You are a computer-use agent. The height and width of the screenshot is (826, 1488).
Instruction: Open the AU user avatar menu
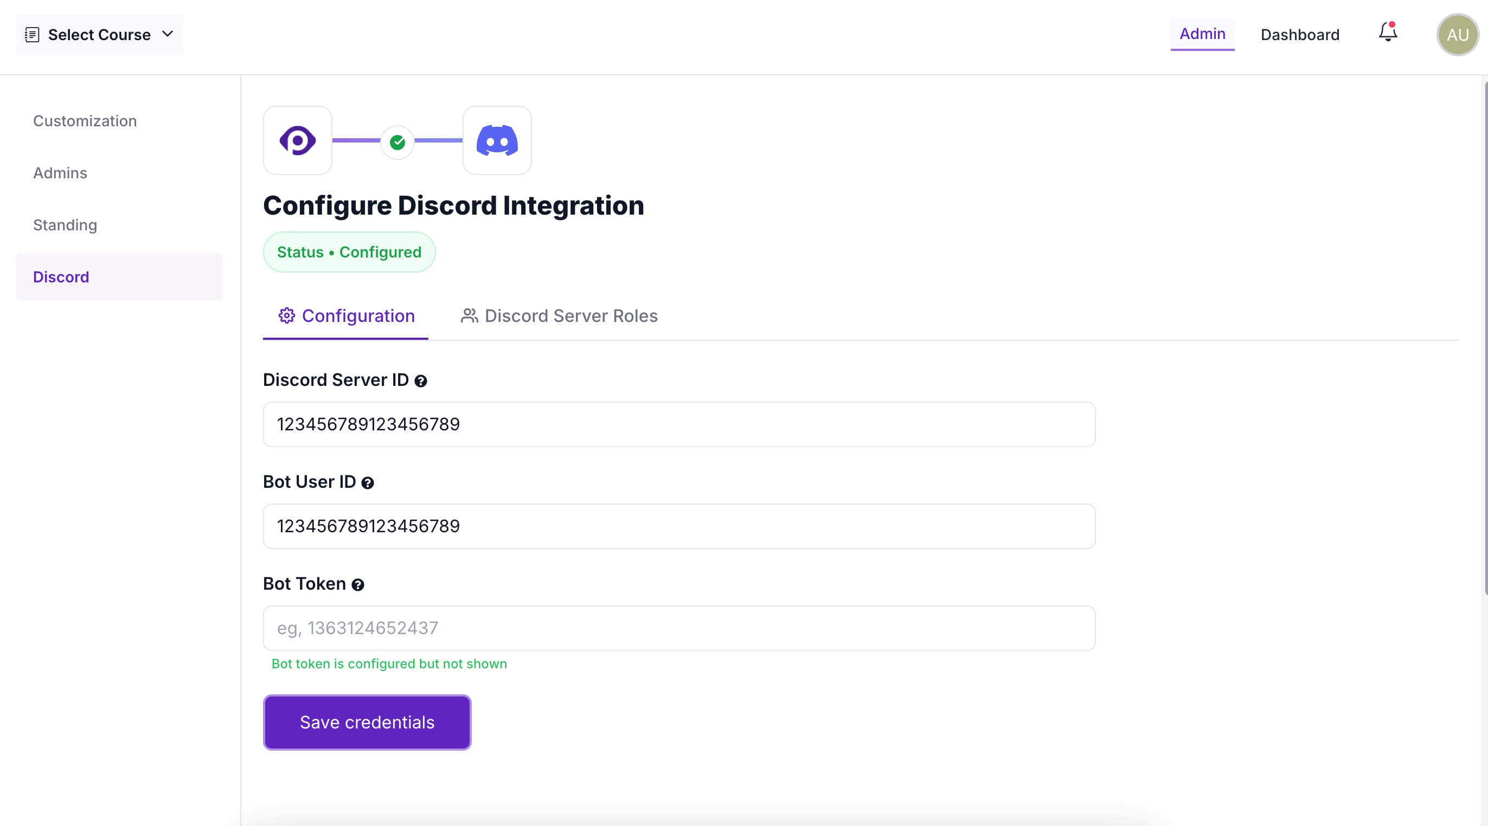click(x=1457, y=35)
